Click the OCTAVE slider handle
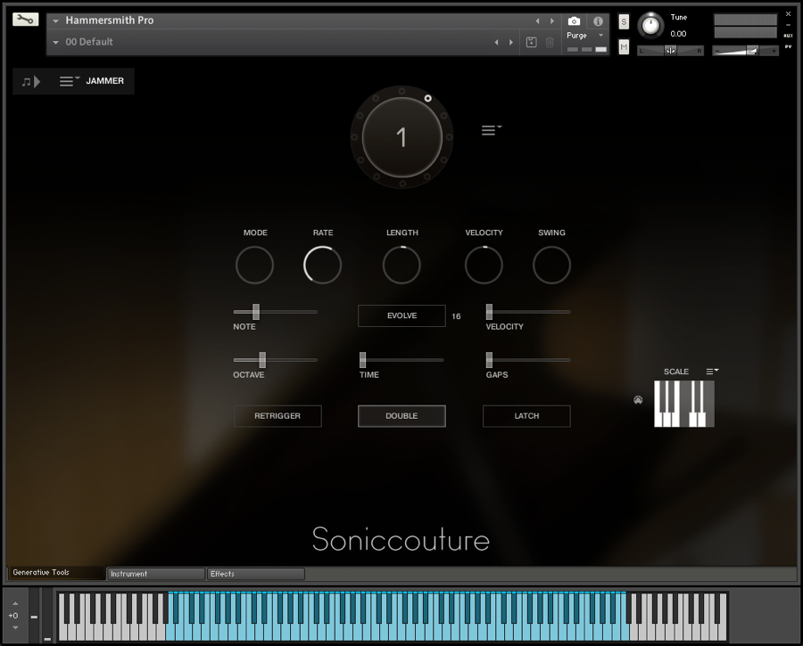This screenshot has width=803, height=646. click(x=262, y=360)
